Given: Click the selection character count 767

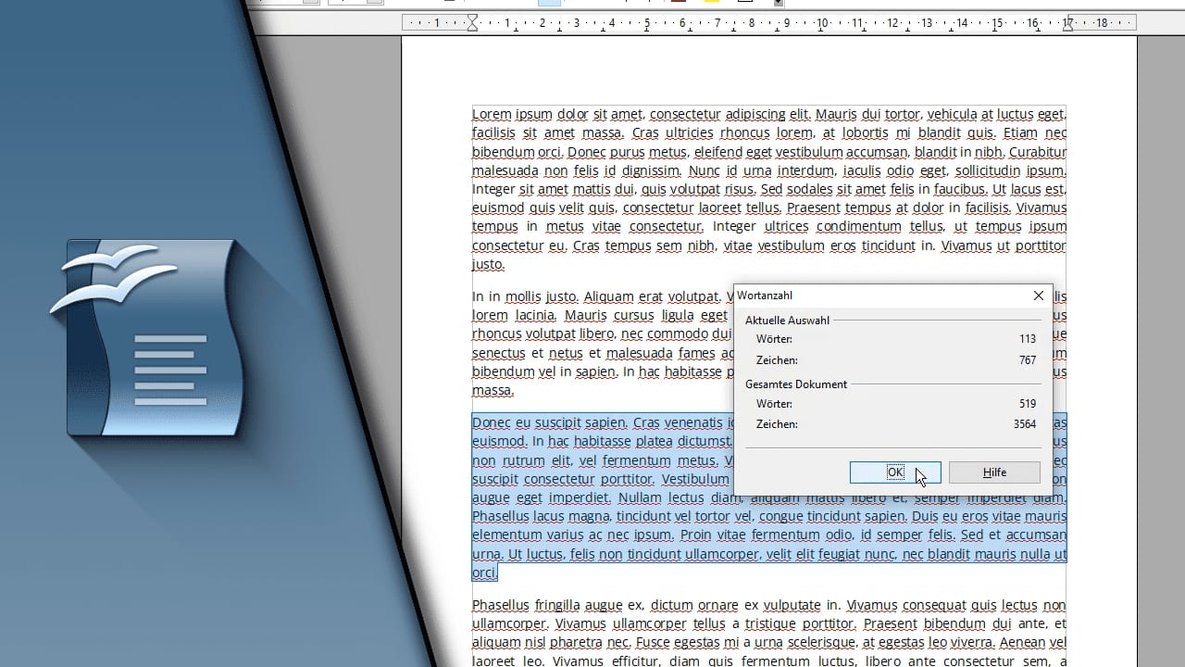Looking at the screenshot, I should (x=1027, y=360).
